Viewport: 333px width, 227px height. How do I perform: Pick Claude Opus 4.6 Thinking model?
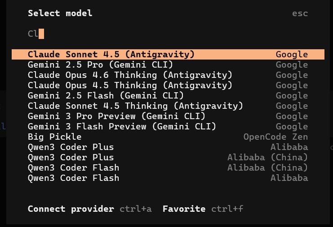point(130,75)
